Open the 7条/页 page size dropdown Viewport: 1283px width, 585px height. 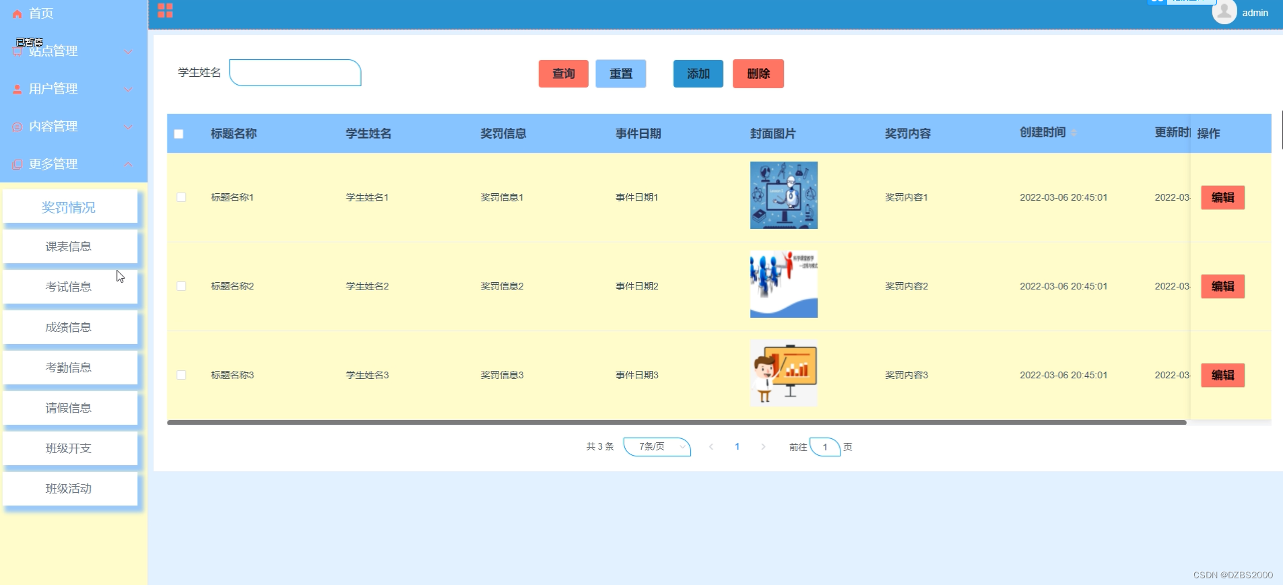coord(657,447)
